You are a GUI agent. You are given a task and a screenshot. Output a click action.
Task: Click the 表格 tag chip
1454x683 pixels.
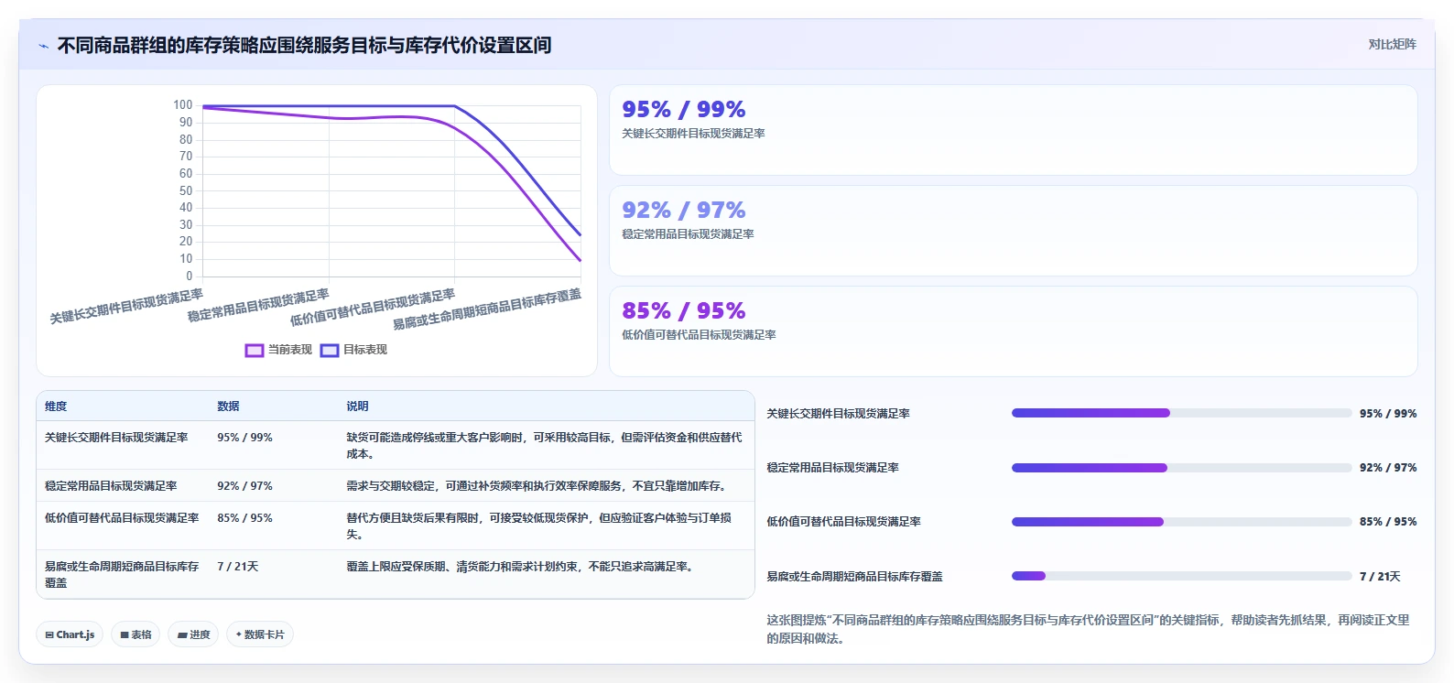tap(136, 634)
